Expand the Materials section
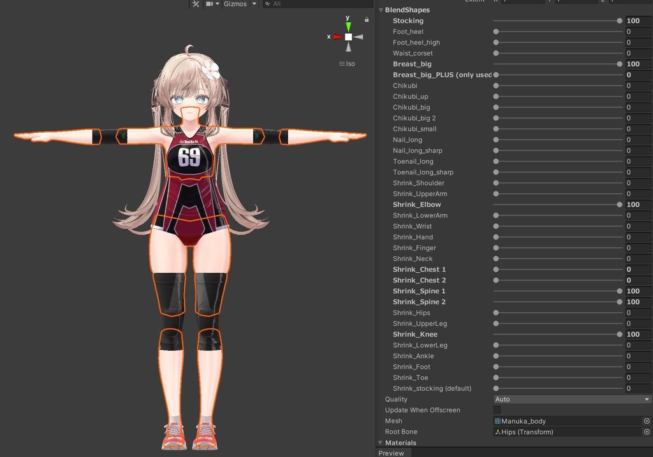 (x=380, y=443)
